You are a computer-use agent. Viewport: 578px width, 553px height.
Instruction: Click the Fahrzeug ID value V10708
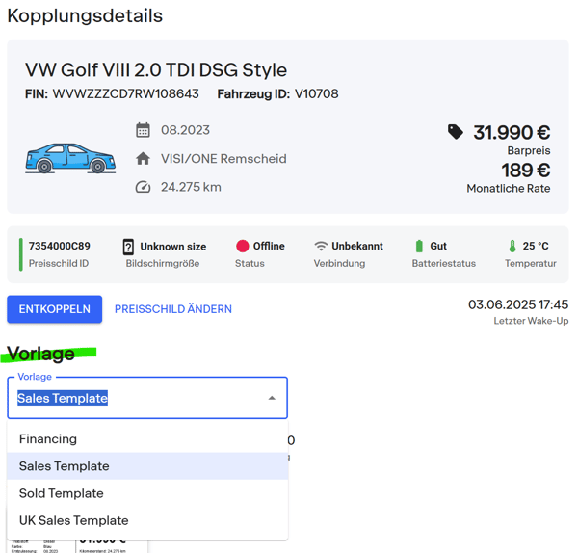coord(317,93)
